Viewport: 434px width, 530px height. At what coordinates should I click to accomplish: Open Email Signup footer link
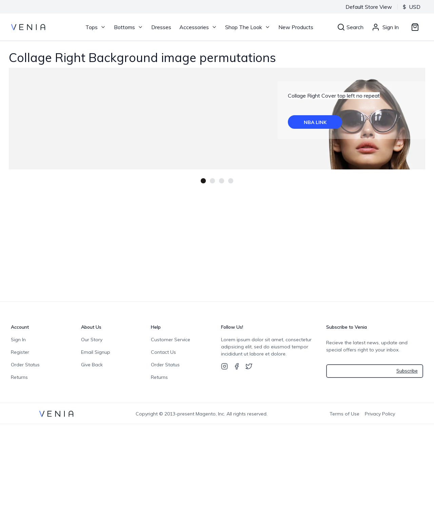pos(96,352)
